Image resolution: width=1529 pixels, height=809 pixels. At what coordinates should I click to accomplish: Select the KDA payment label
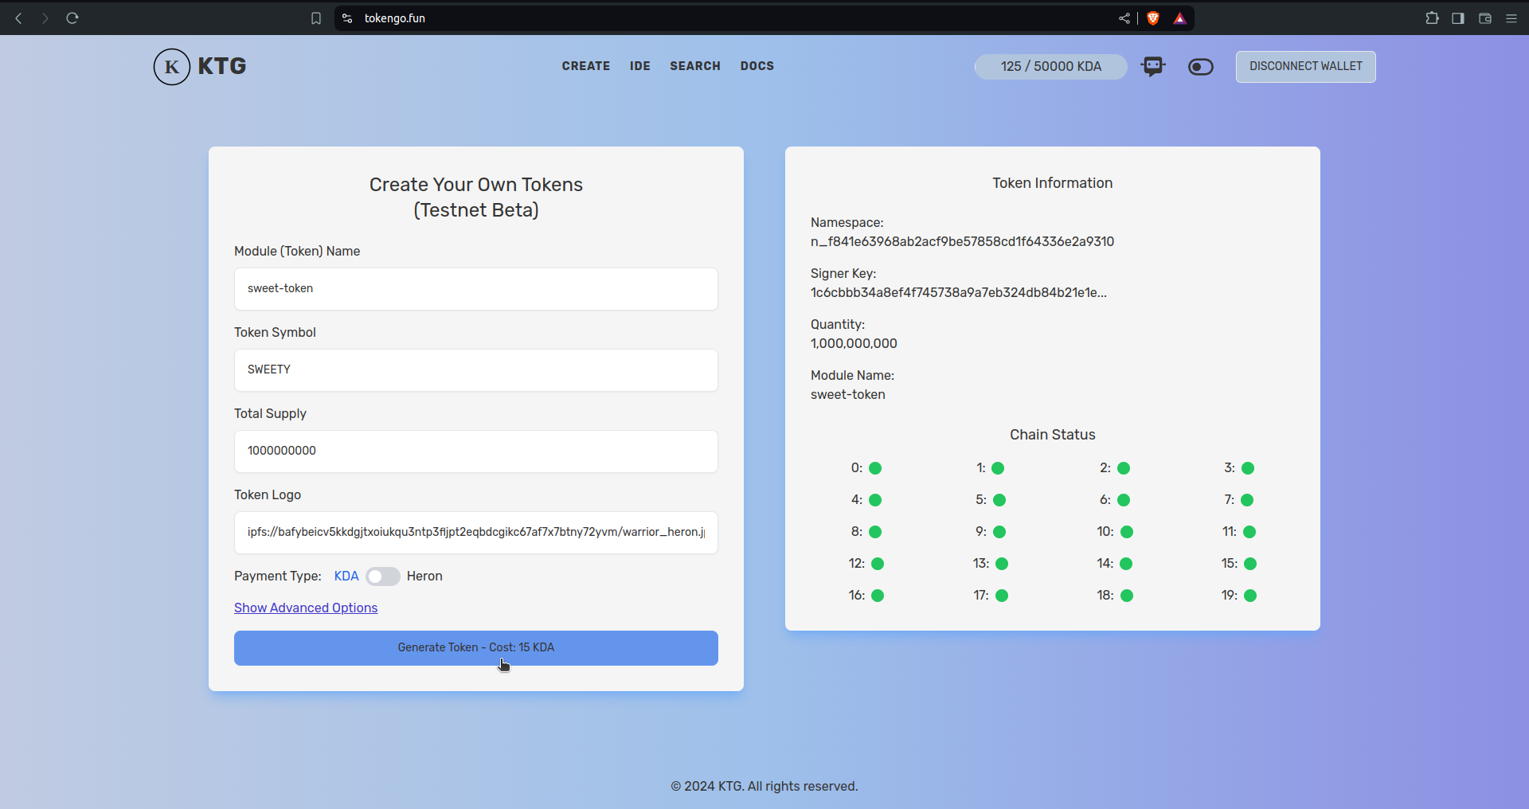click(346, 576)
